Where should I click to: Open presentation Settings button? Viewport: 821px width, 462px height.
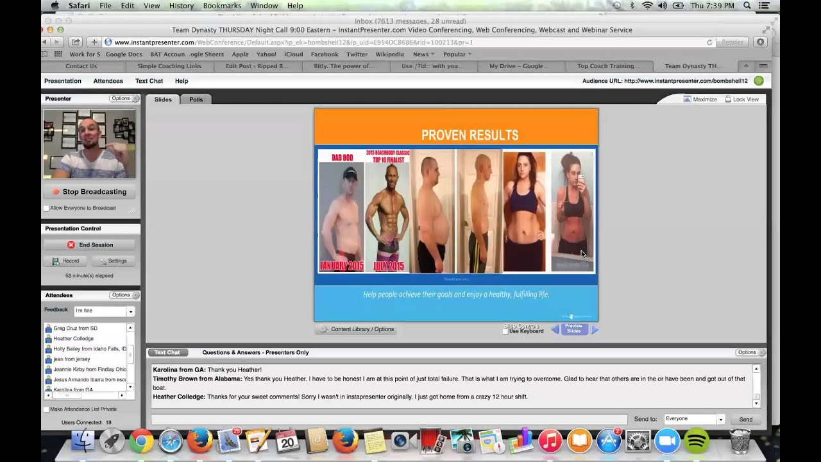(x=112, y=261)
